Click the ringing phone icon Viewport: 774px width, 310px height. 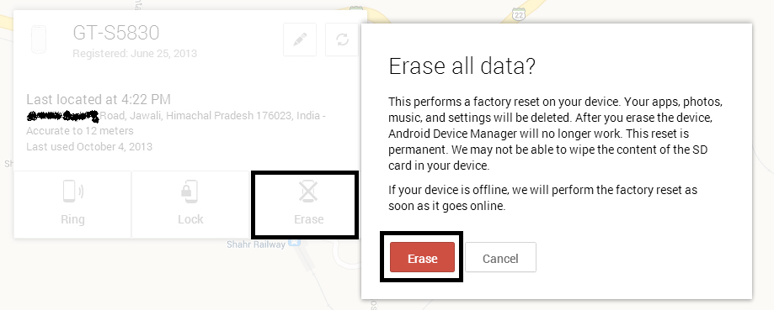[x=72, y=192]
